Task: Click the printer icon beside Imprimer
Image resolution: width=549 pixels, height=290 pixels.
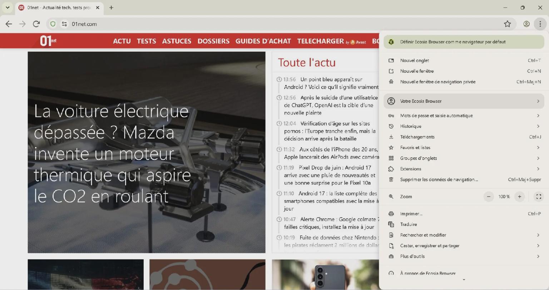Action: tap(391, 214)
